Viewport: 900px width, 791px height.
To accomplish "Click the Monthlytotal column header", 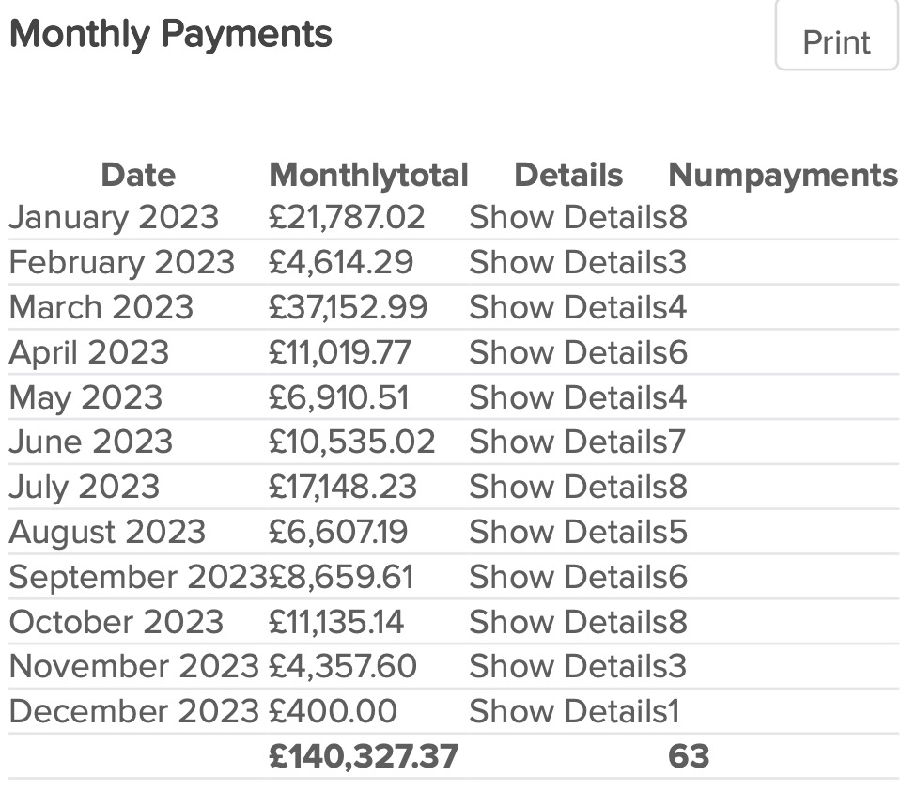I will point(368,175).
